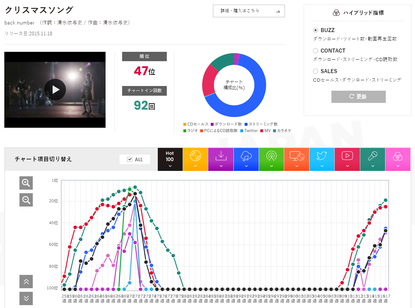The width and height of the screenshot is (415, 308).
Task: Toggle the blue streaming cloud icon
Action: click(x=246, y=156)
